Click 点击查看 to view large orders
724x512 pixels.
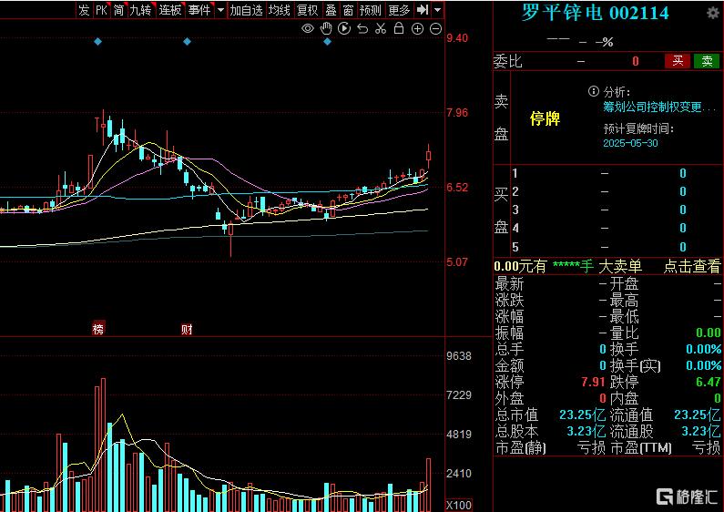692,266
